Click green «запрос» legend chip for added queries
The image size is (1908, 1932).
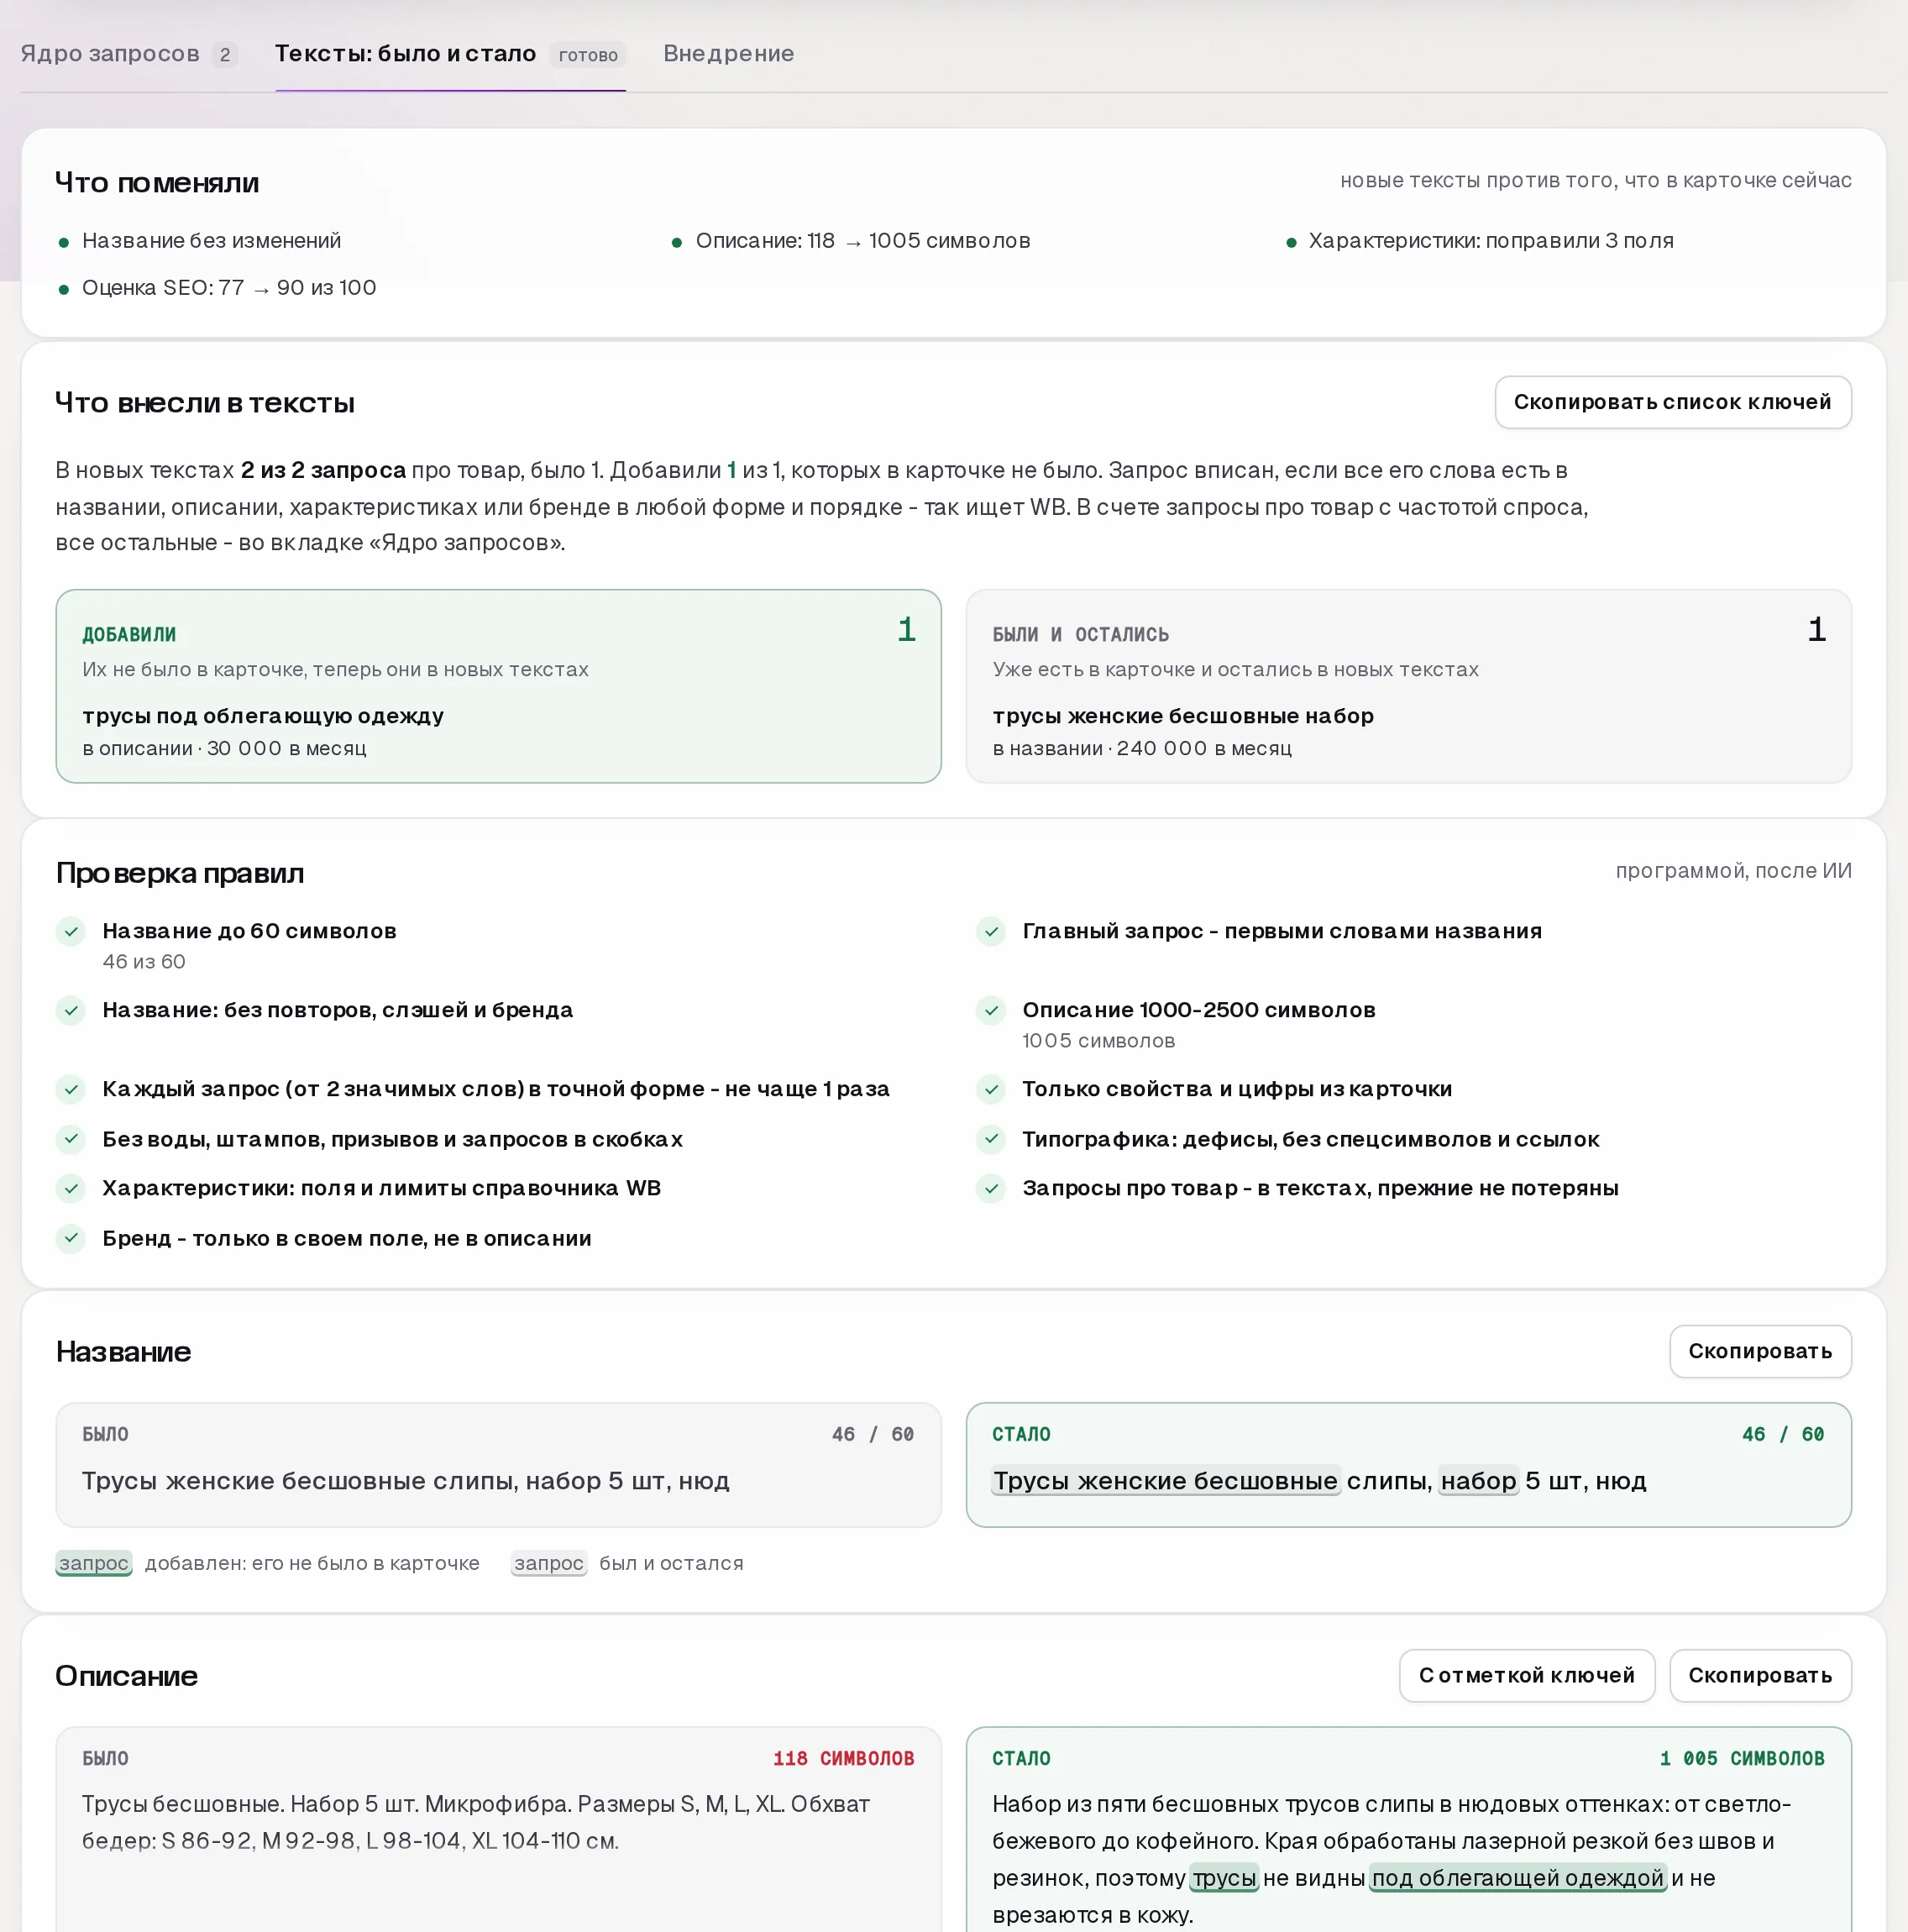coord(94,1563)
